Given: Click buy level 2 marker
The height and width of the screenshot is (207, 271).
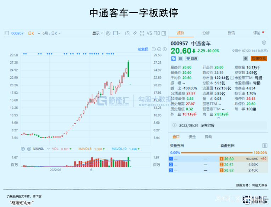Looking at the screenshot, I should pyautogui.click(x=171, y=164).
